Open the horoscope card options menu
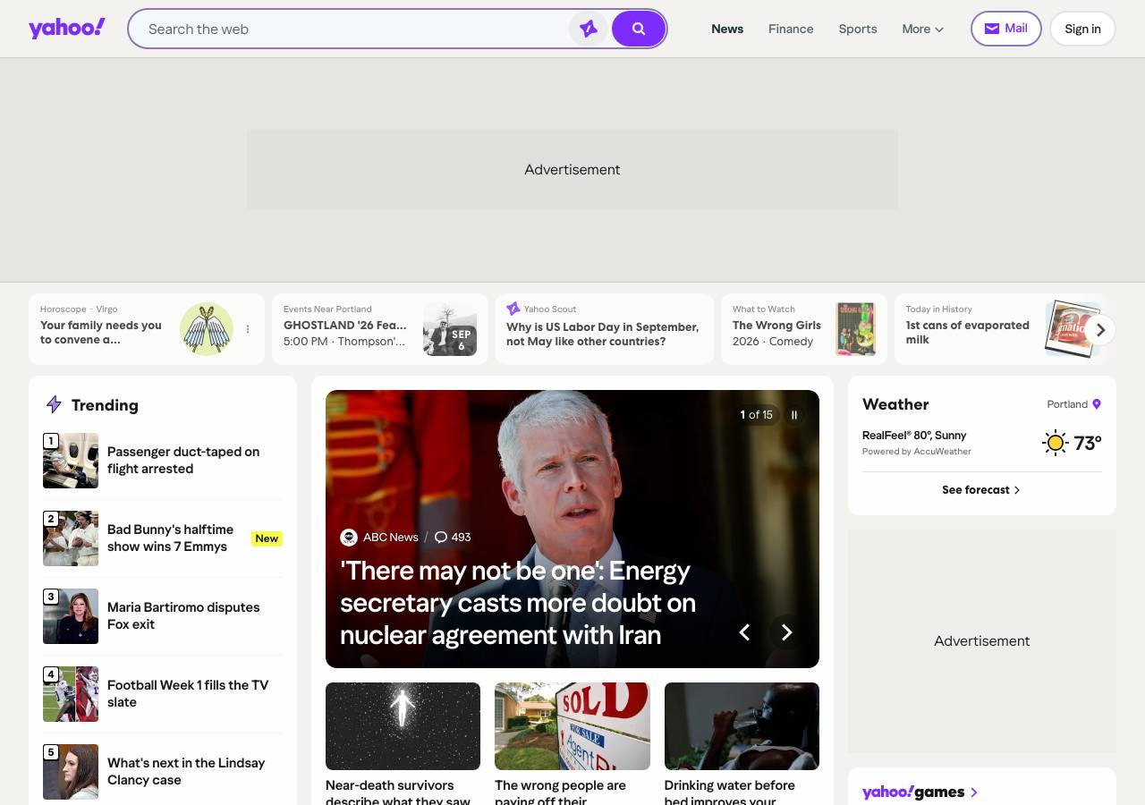This screenshot has height=805, width=1145. 248,329
